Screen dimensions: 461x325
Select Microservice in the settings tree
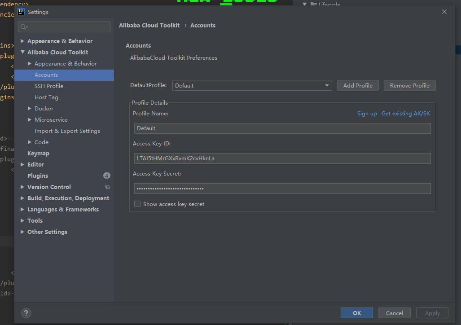click(x=51, y=120)
